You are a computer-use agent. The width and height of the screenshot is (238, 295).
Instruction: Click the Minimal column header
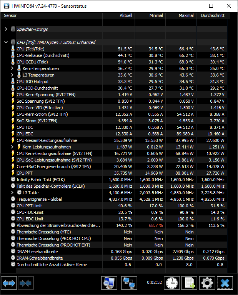pyautogui.click(x=150, y=15)
